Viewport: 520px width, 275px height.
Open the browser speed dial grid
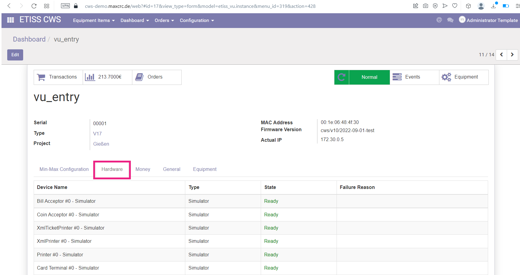point(47,6)
